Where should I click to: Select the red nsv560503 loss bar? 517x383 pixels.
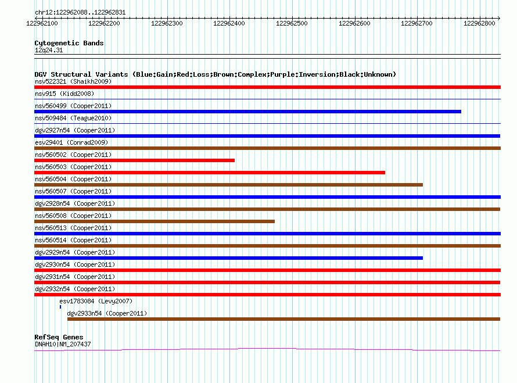210,173
